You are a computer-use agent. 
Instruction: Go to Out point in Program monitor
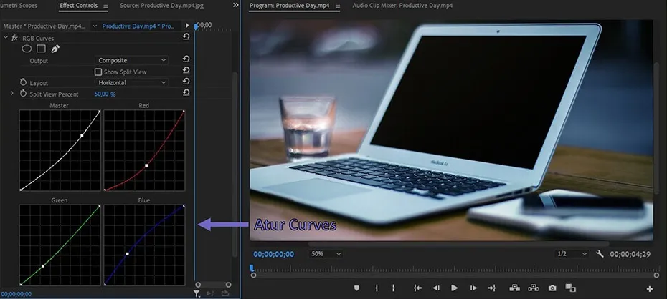(492, 288)
